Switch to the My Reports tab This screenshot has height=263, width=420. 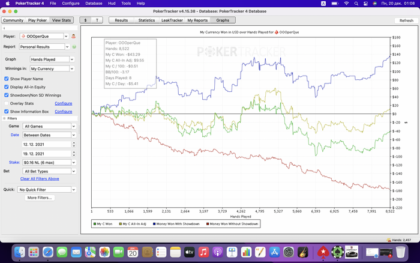point(197,20)
